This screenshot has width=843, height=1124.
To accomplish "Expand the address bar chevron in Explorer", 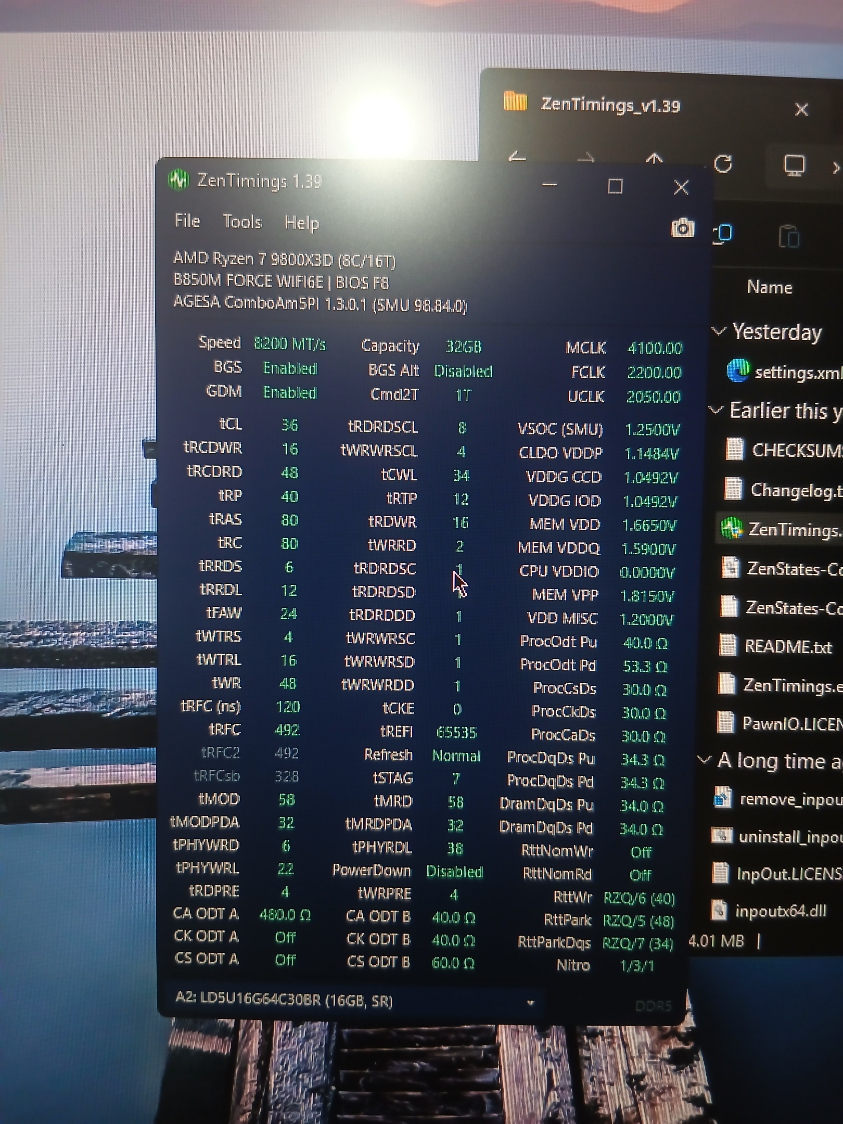I will [x=836, y=168].
